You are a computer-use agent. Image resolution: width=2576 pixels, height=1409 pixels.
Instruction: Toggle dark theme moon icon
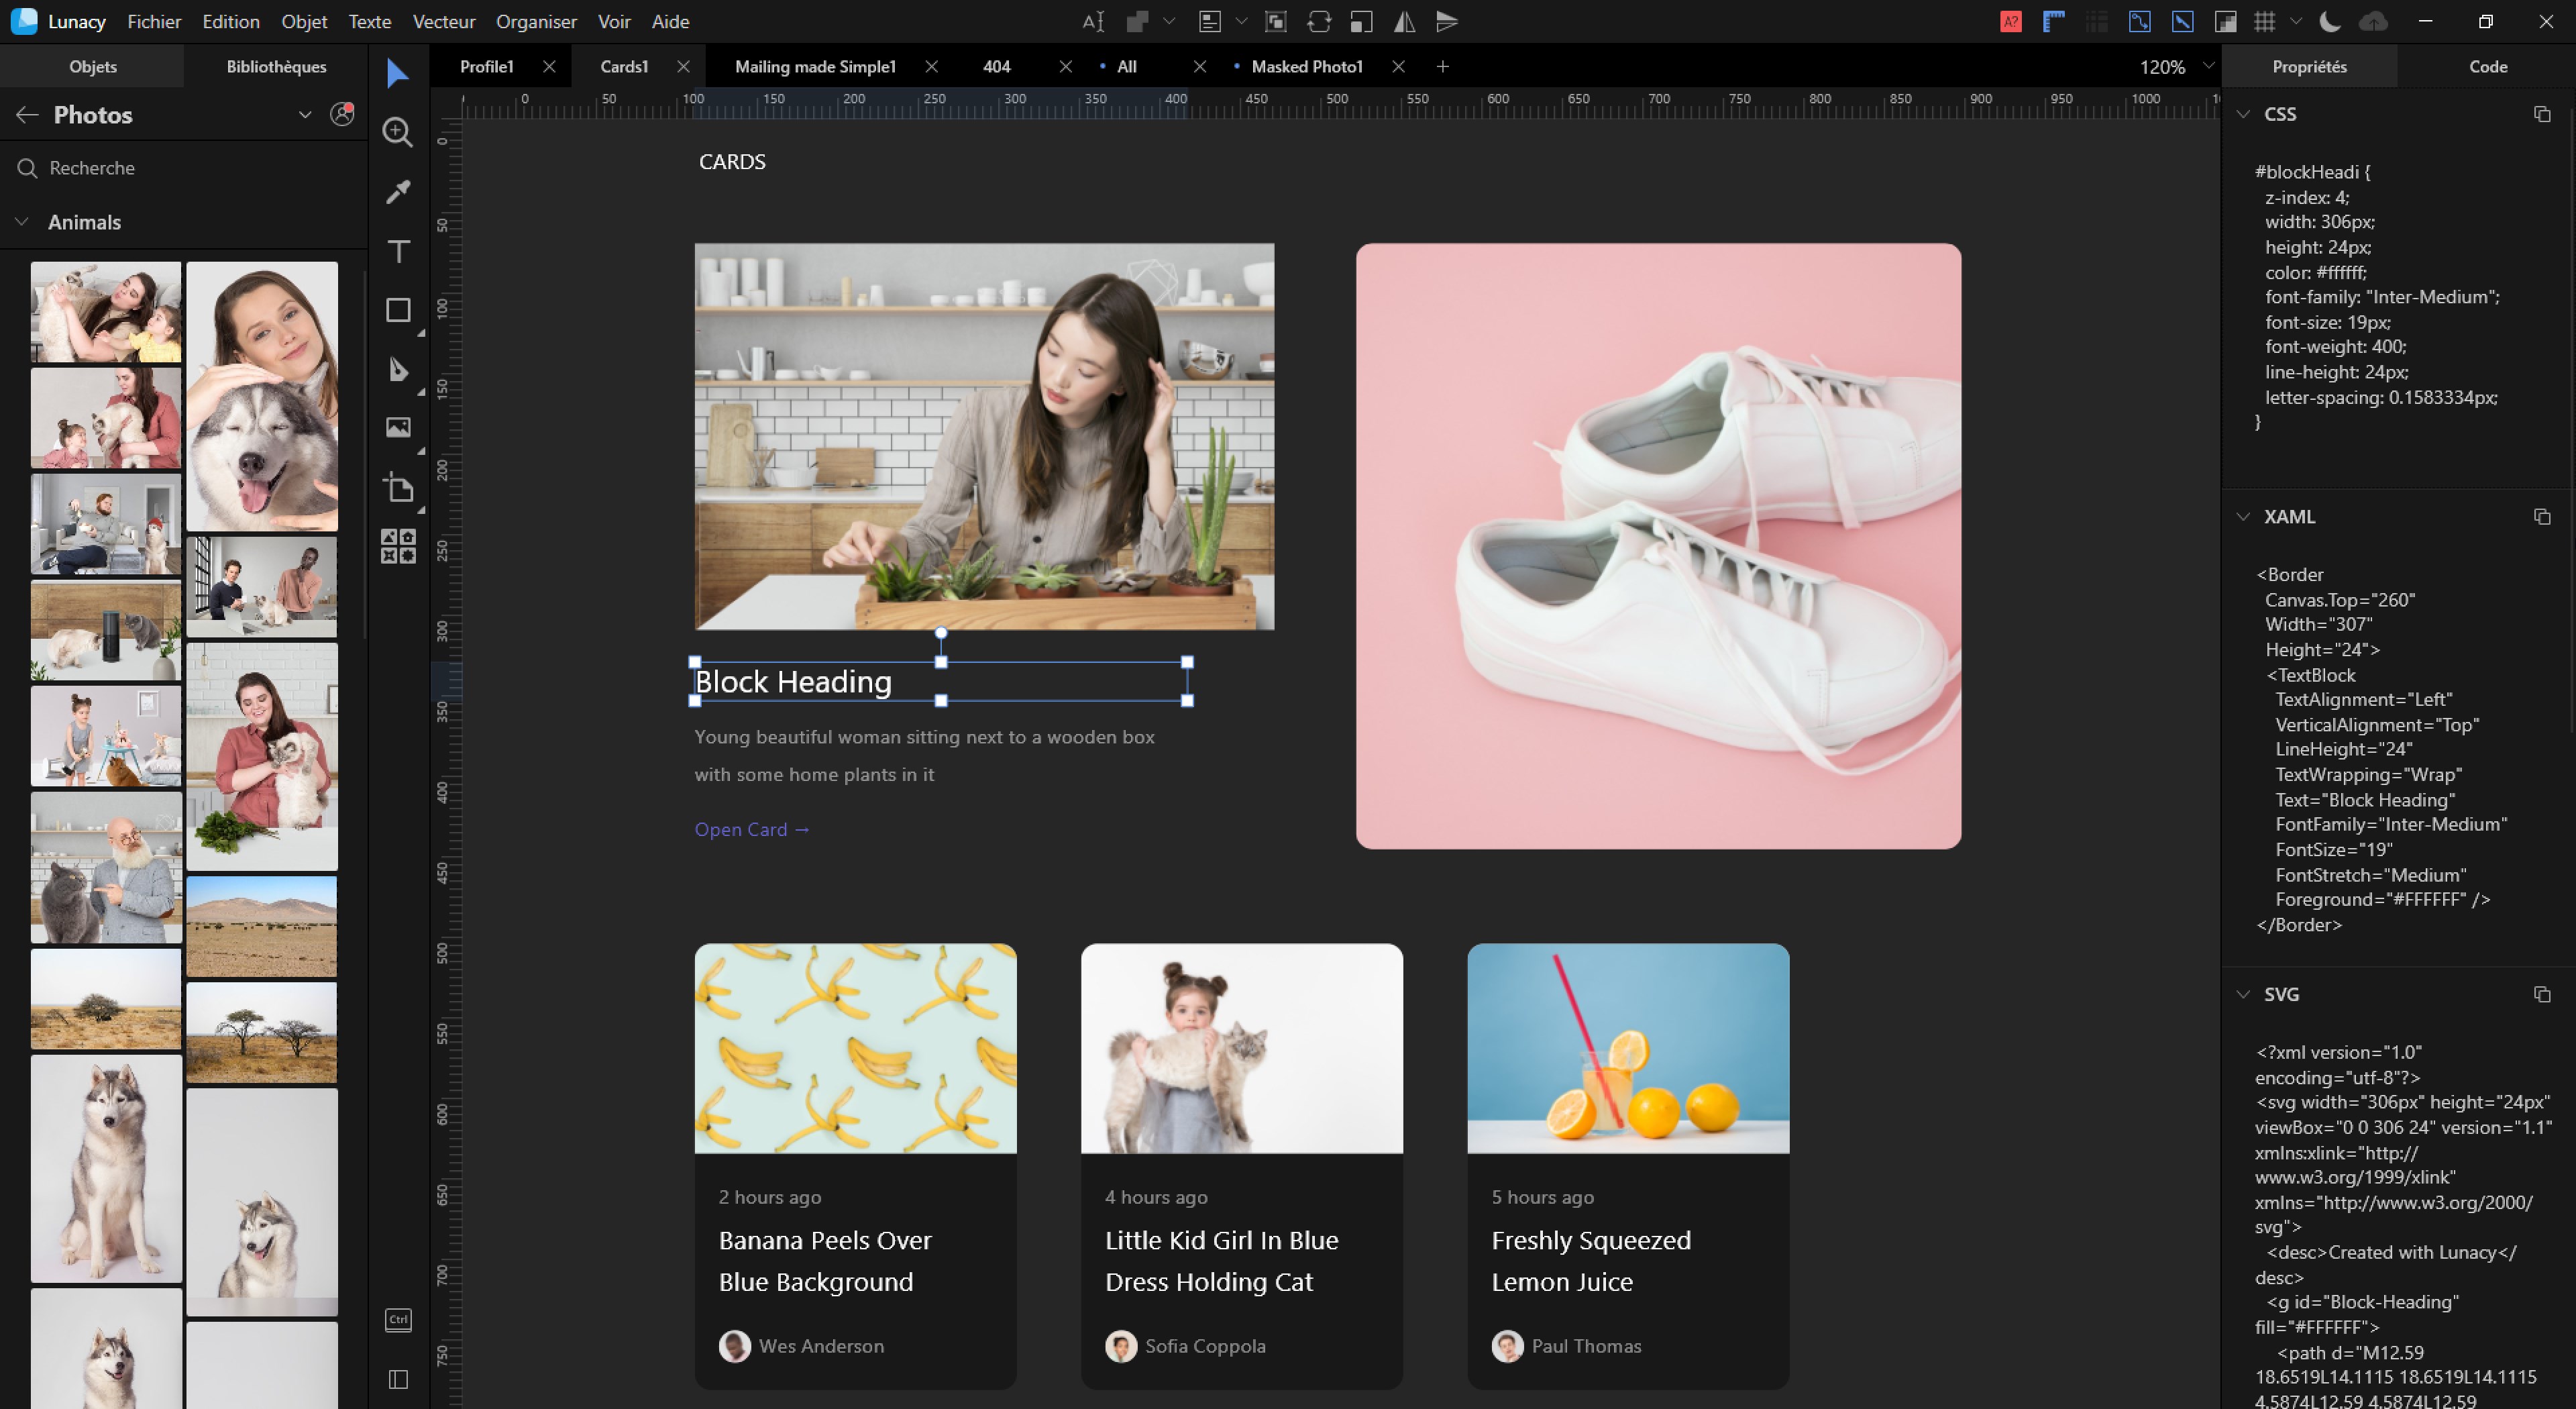click(x=2329, y=22)
